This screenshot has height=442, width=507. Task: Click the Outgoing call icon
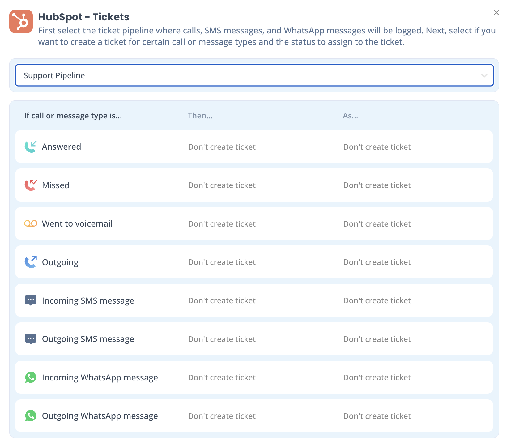coord(31,262)
